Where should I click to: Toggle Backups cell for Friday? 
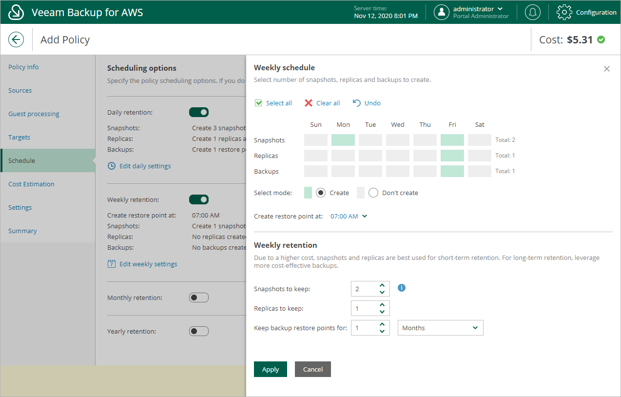(452, 171)
